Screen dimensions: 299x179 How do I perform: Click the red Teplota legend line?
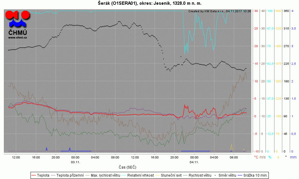(33, 175)
